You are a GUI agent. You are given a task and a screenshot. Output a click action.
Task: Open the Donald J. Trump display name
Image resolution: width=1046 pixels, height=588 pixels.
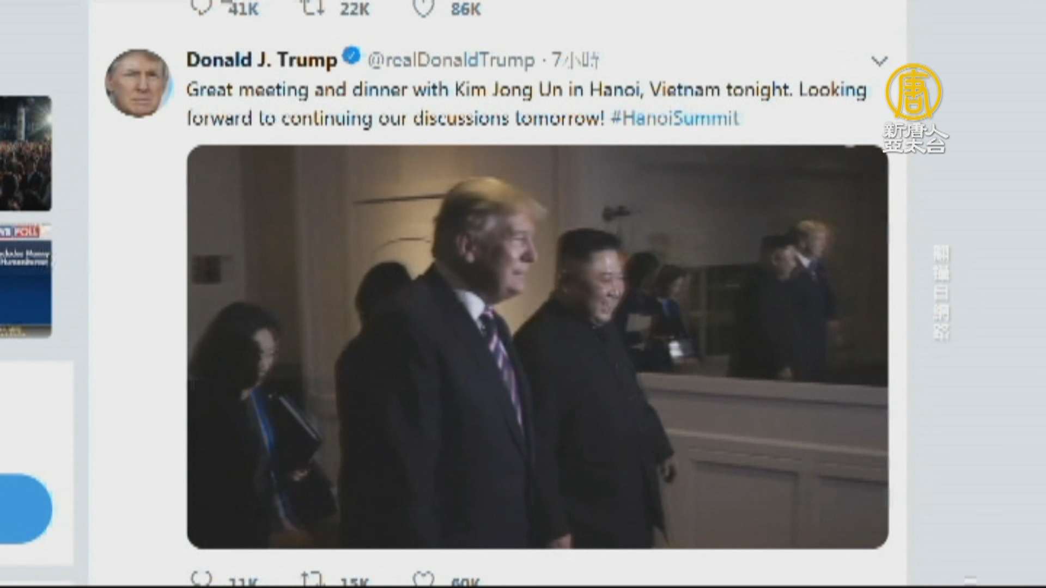pyautogui.click(x=261, y=59)
